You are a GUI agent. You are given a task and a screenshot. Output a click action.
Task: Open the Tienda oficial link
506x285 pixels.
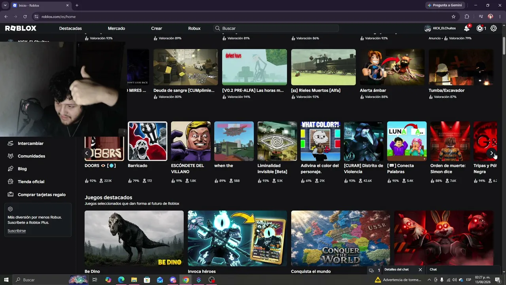[31, 182]
